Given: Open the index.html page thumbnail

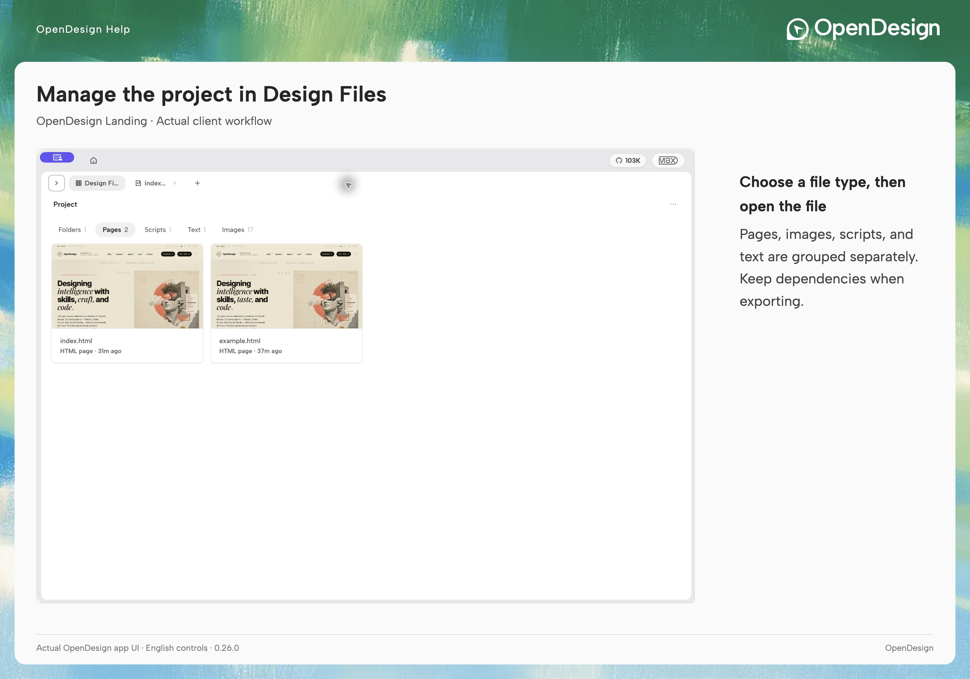Looking at the screenshot, I should (127, 286).
